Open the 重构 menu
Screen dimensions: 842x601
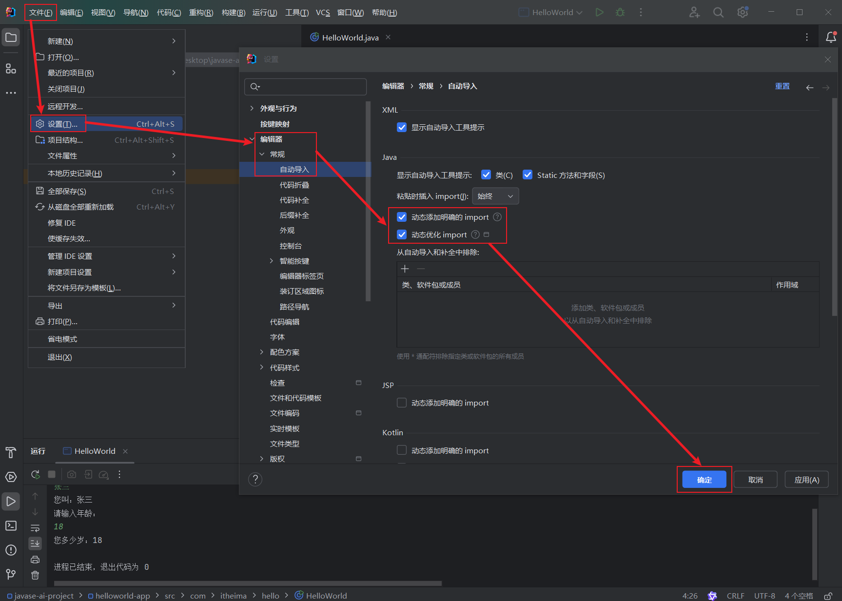[201, 12]
